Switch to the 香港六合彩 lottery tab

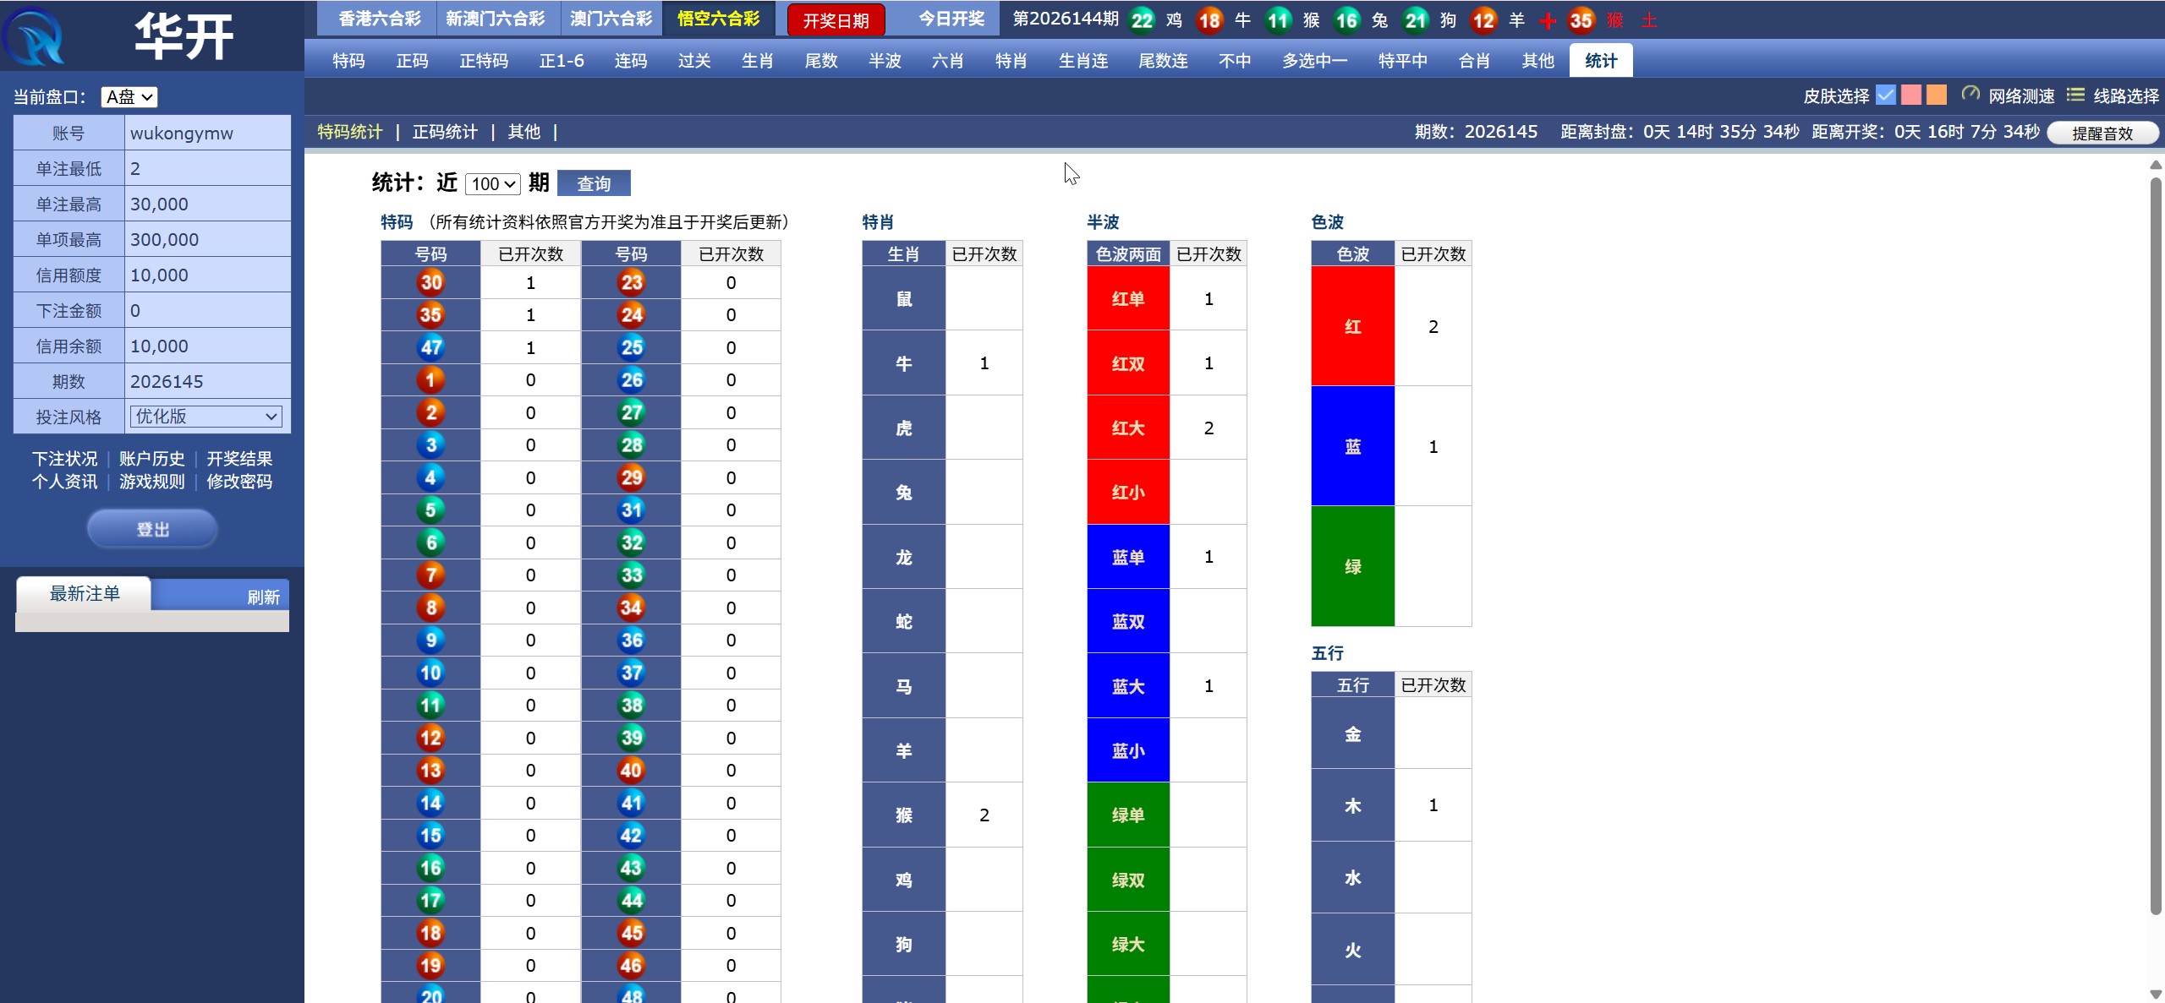[x=379, y=19]
